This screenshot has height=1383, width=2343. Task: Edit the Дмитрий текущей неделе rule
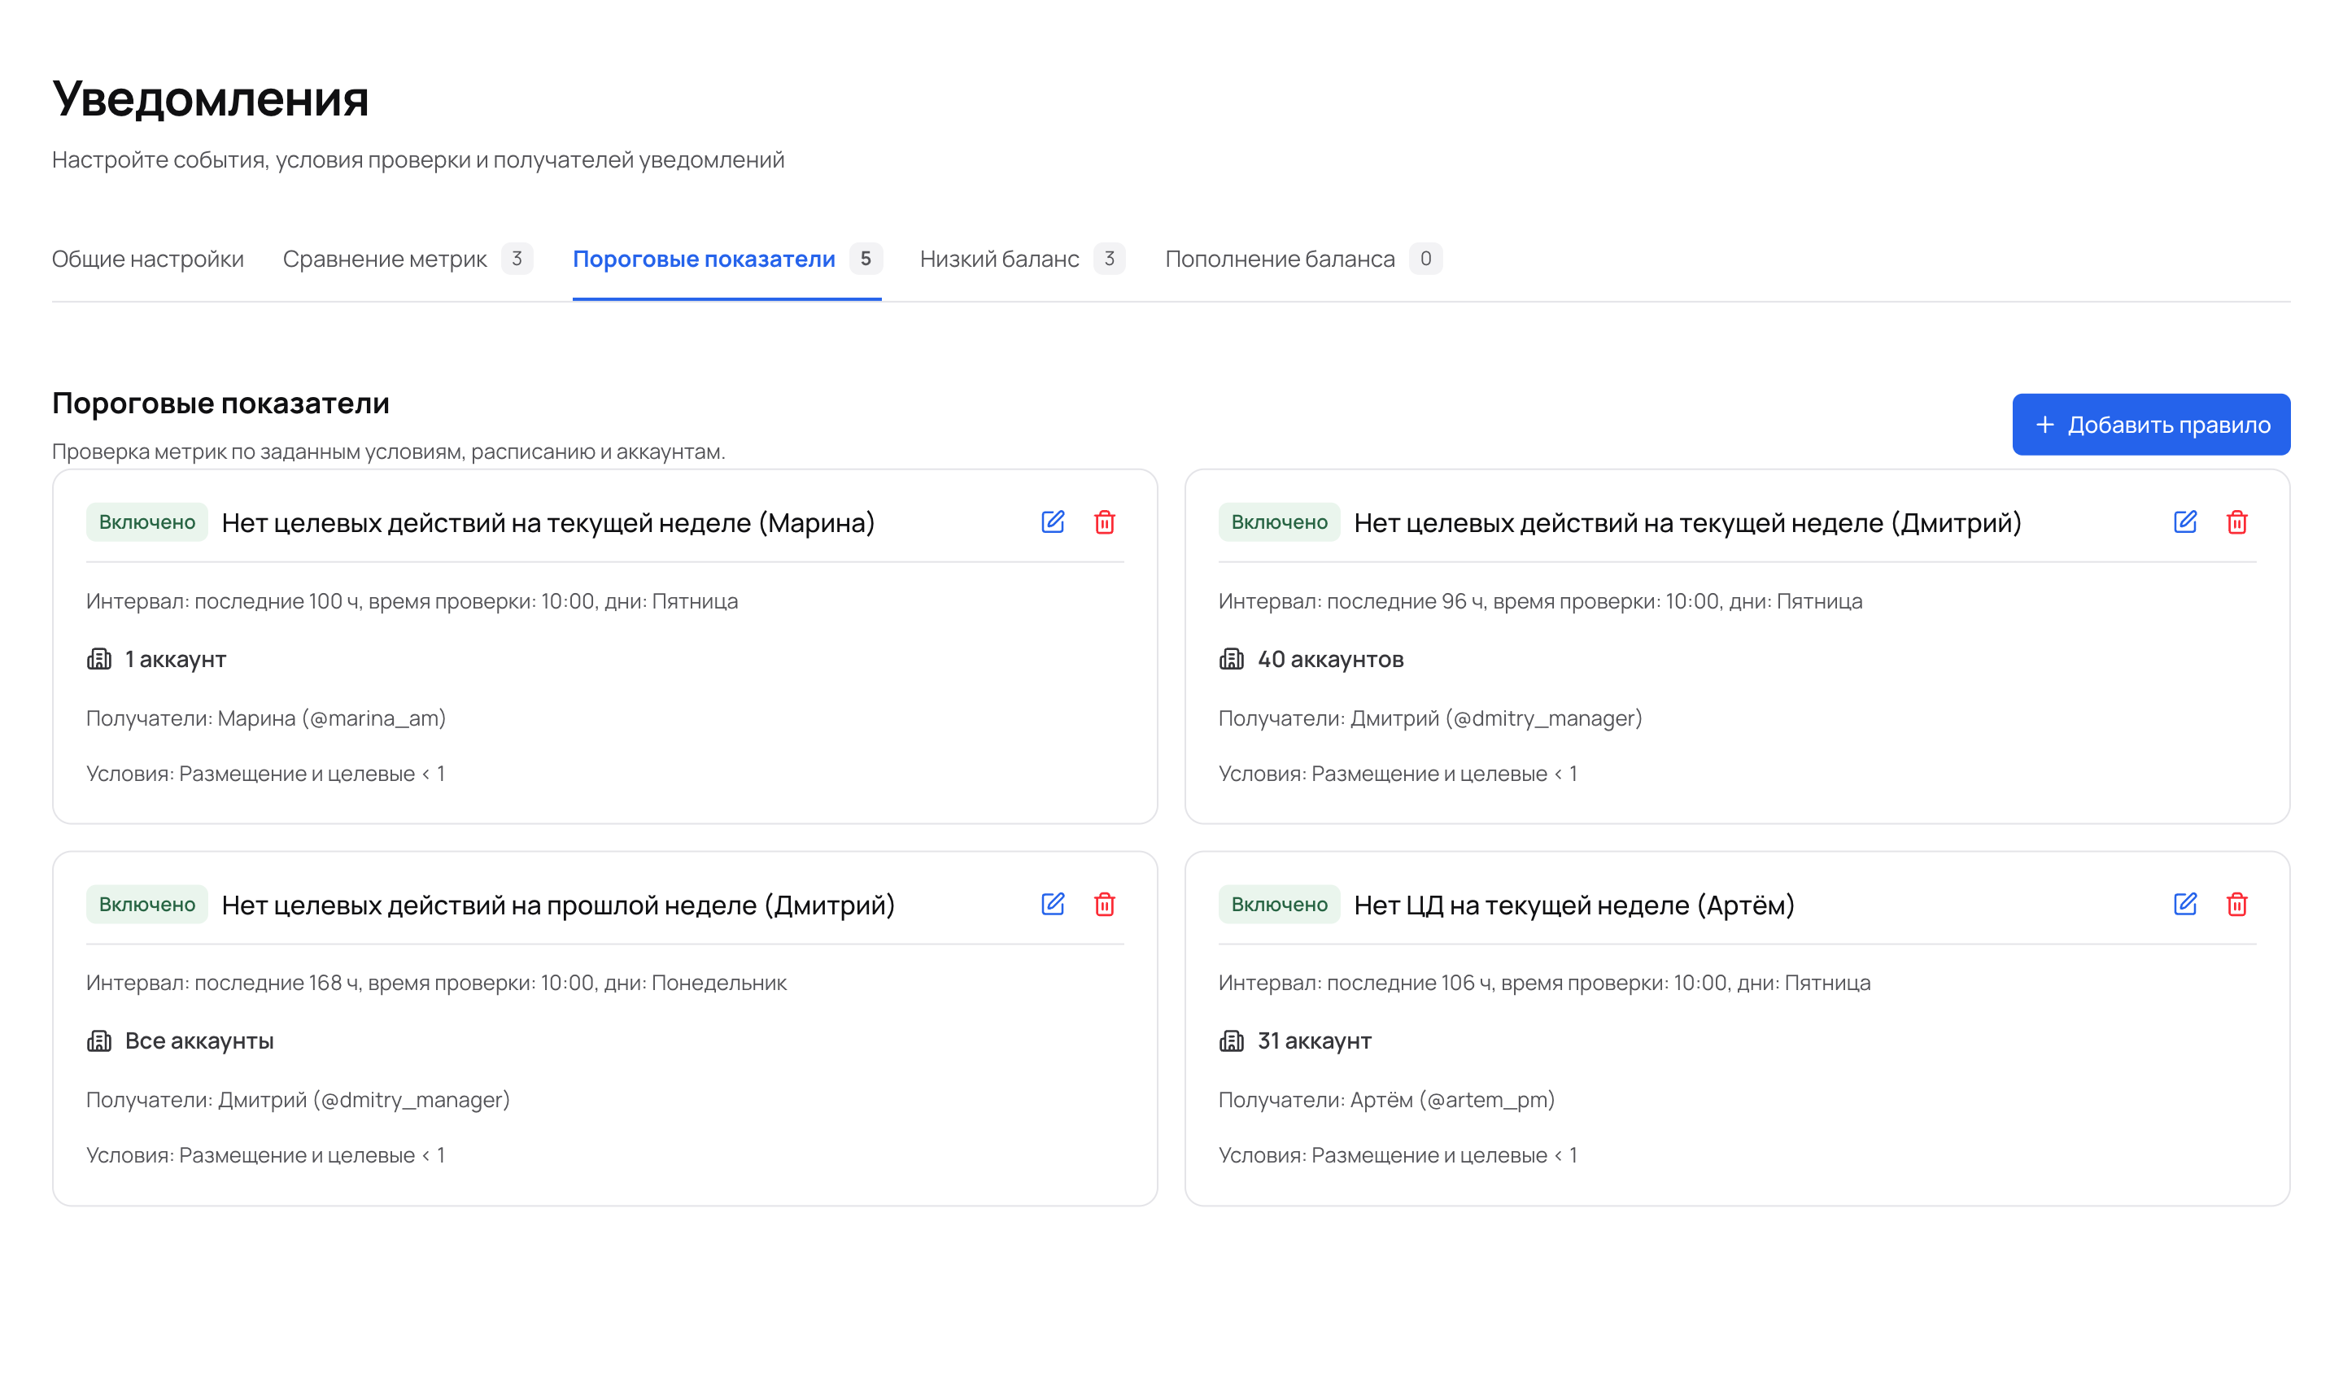tap(2184, 522)
